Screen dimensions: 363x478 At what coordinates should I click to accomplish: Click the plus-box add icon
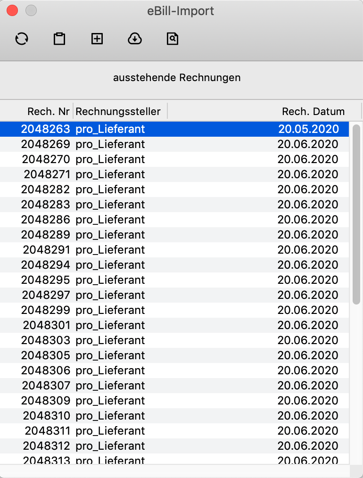pos(97,39)
